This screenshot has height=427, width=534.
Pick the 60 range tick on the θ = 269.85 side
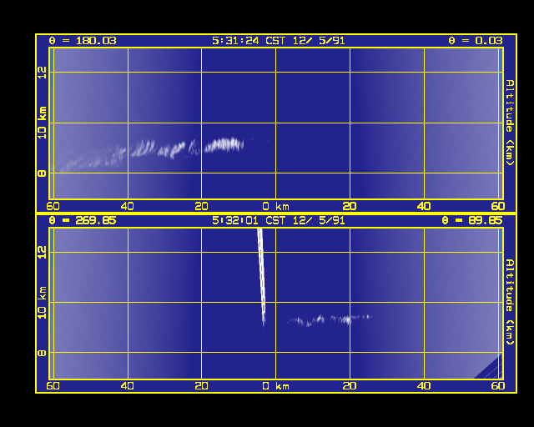tap(53, 386)
